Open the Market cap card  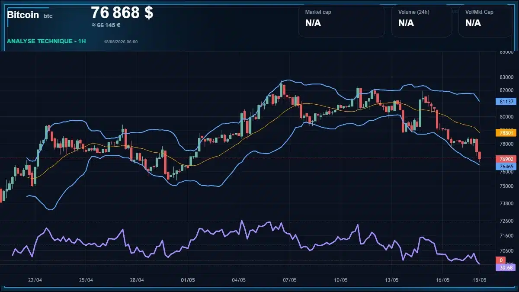click(341, 21)
